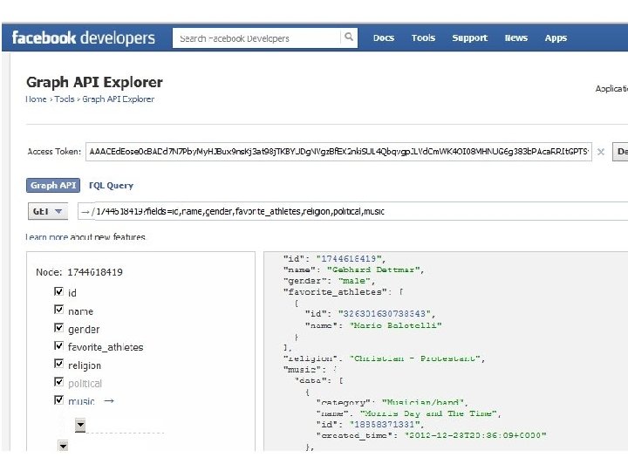Select the Graph API tab
628x471 pixels.
point(53,186)
